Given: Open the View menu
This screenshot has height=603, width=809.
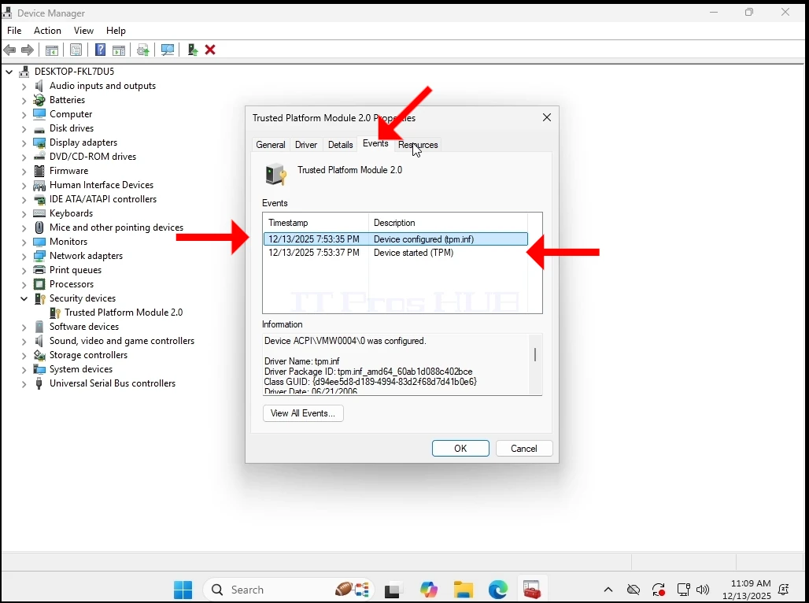Looking at the screenshot, I should 83,31.
